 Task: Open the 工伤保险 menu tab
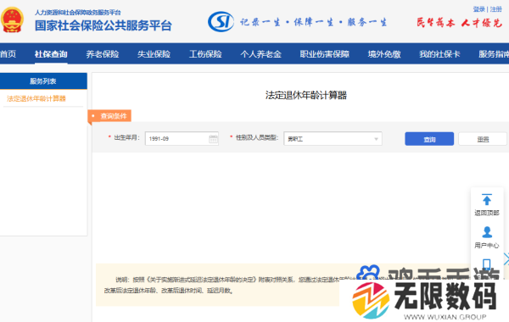click(205, 54)
